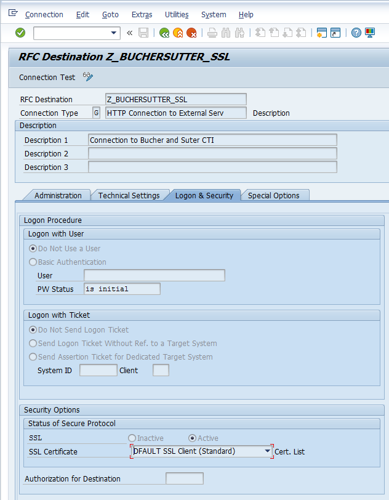Click the Generate Shortcut icon
The height and width of the screenshot is (500, 389).
point(335,33)
